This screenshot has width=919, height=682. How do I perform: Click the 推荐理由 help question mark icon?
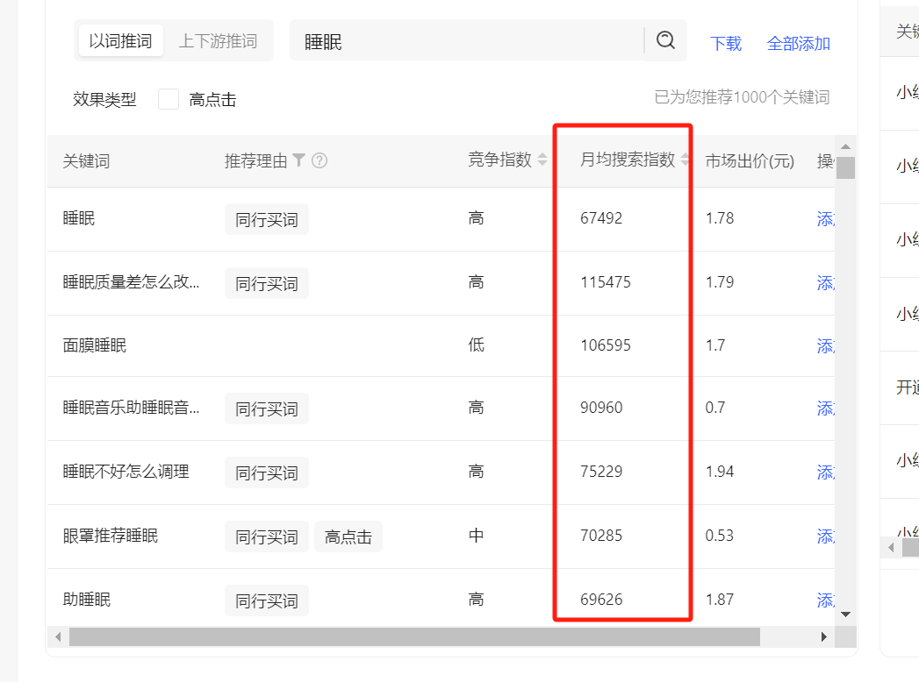click(319, 160)
